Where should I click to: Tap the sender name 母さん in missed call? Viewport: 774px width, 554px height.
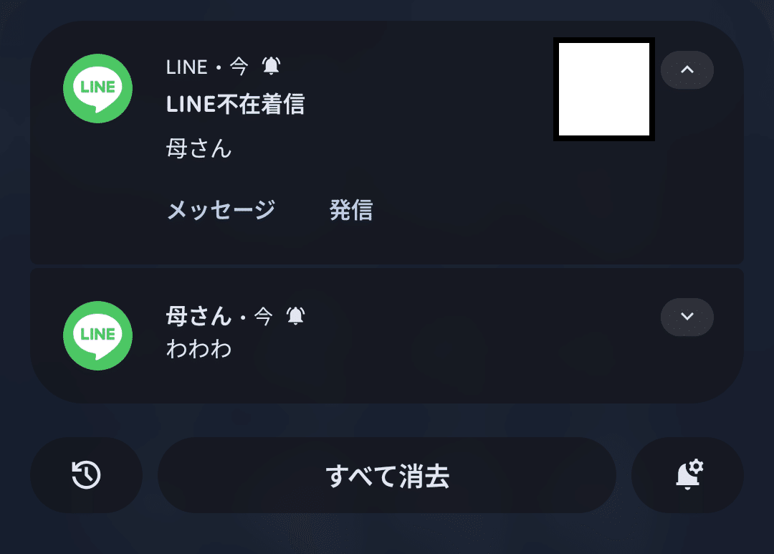(x=199, y=148)
